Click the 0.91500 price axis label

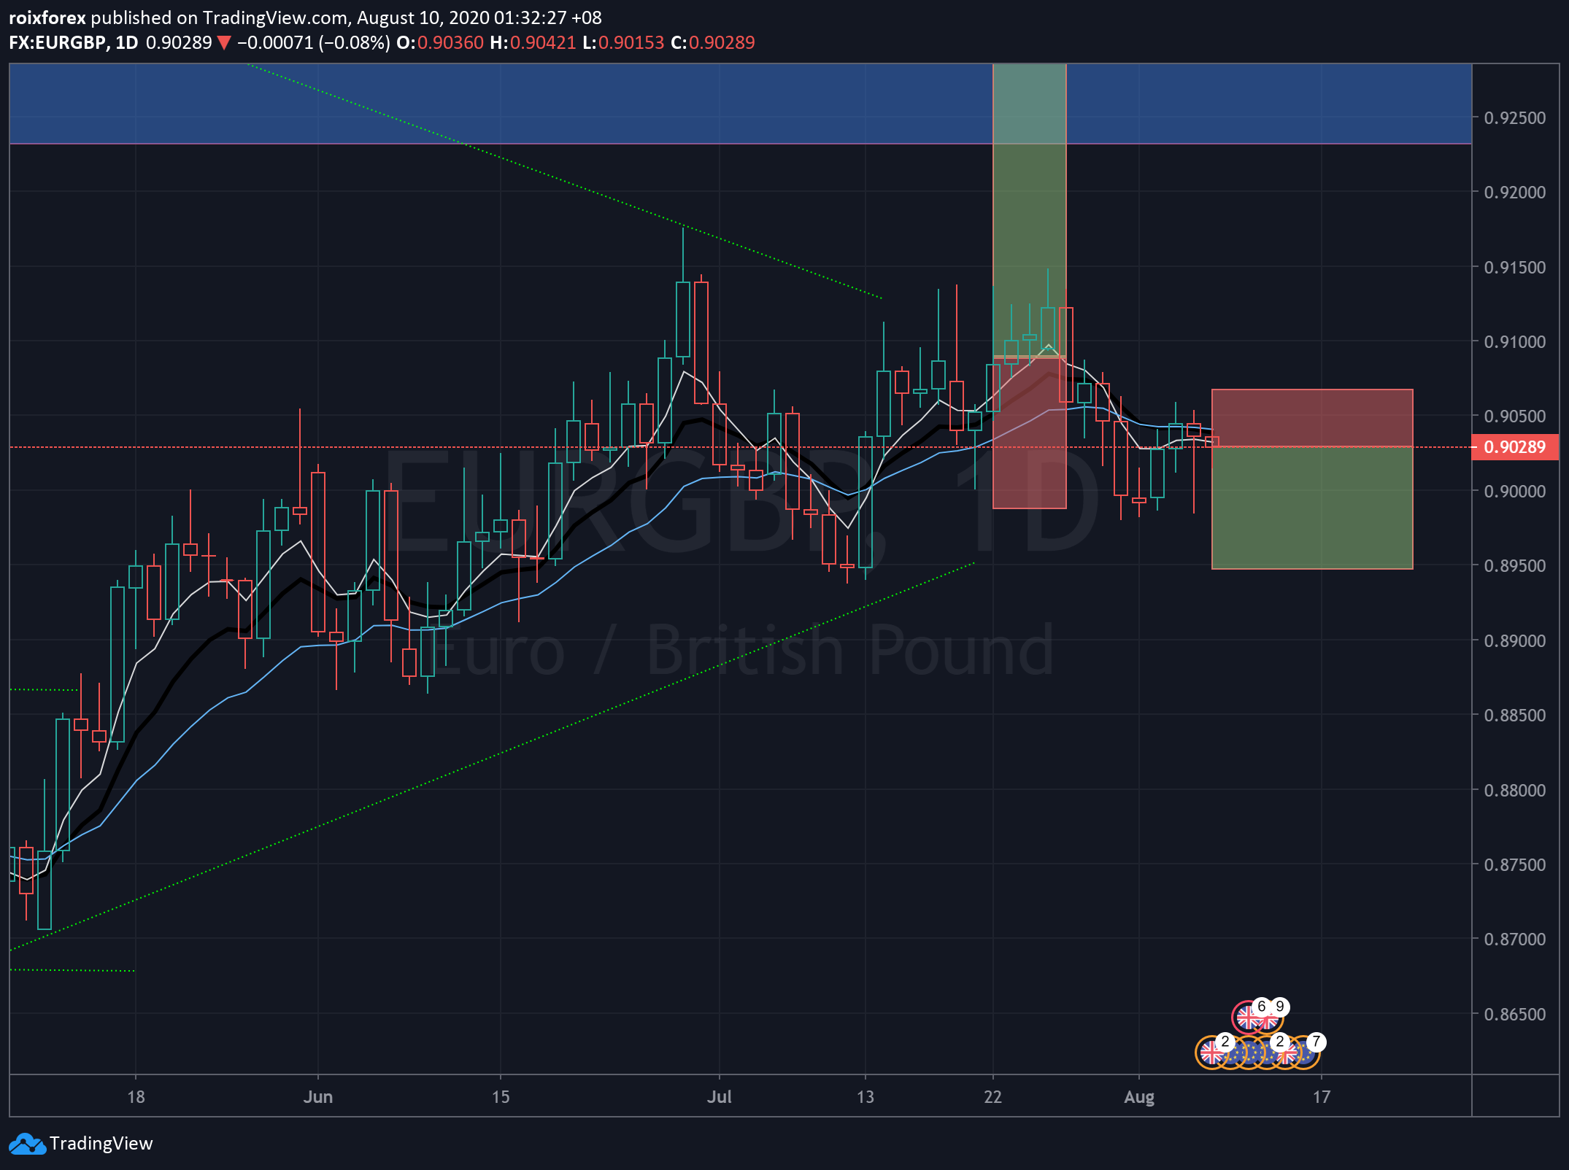1515,268
